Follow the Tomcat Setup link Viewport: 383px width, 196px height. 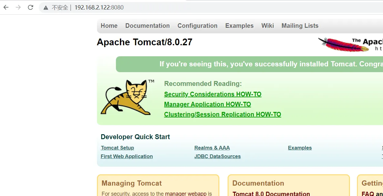tap(117, 148)
